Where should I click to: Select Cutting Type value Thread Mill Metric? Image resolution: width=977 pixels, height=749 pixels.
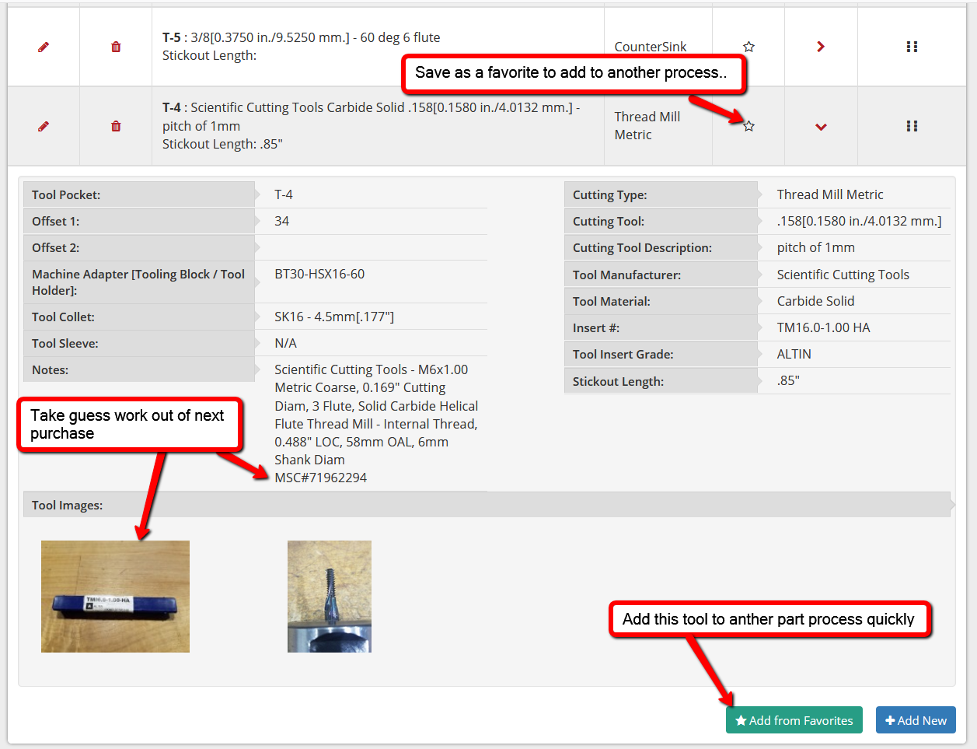(x=830, y=194)
